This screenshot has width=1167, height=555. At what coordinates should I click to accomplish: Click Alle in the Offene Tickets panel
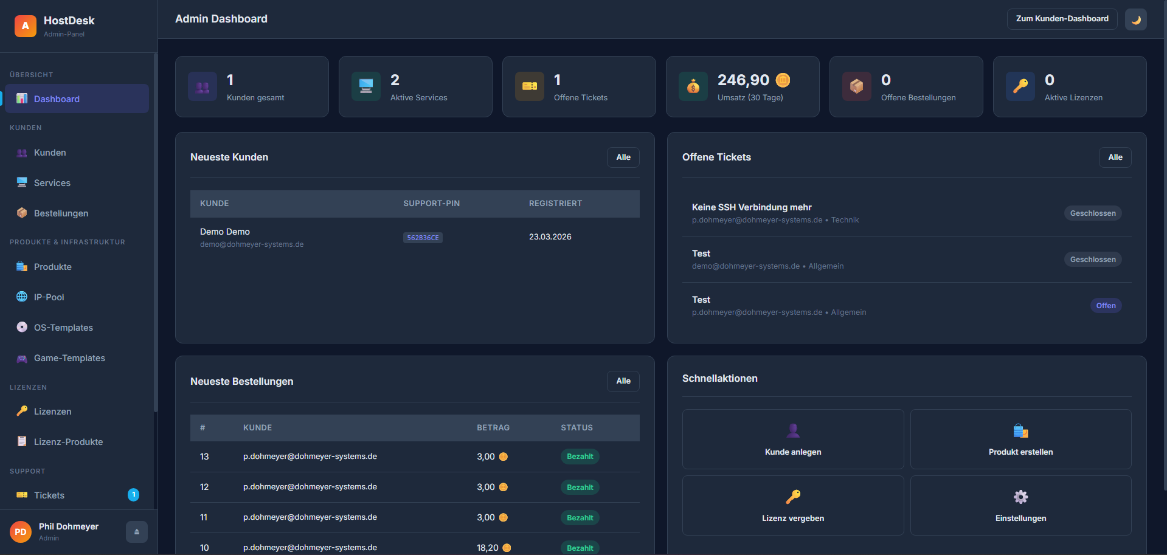click(1115, 157)
